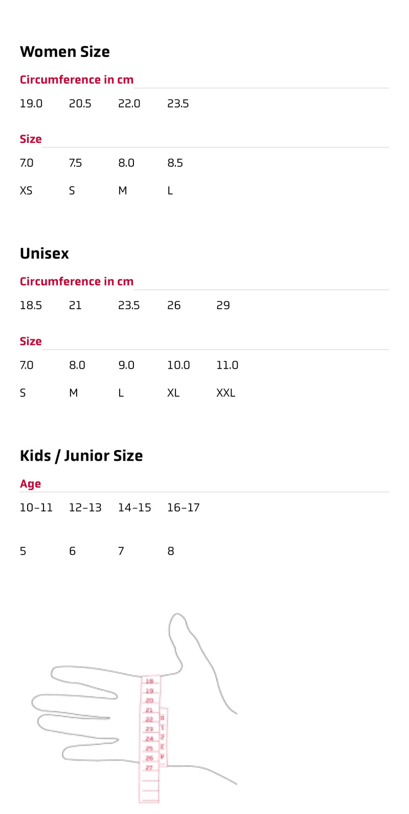Click the Women Size heading
This screenshot has height=814, width=409.
coord(65,52)
